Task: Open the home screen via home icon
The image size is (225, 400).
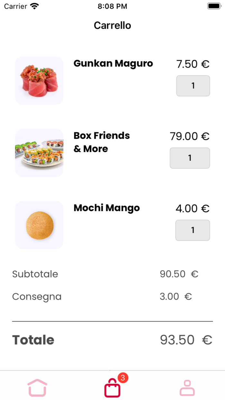Action: [37, 387]
